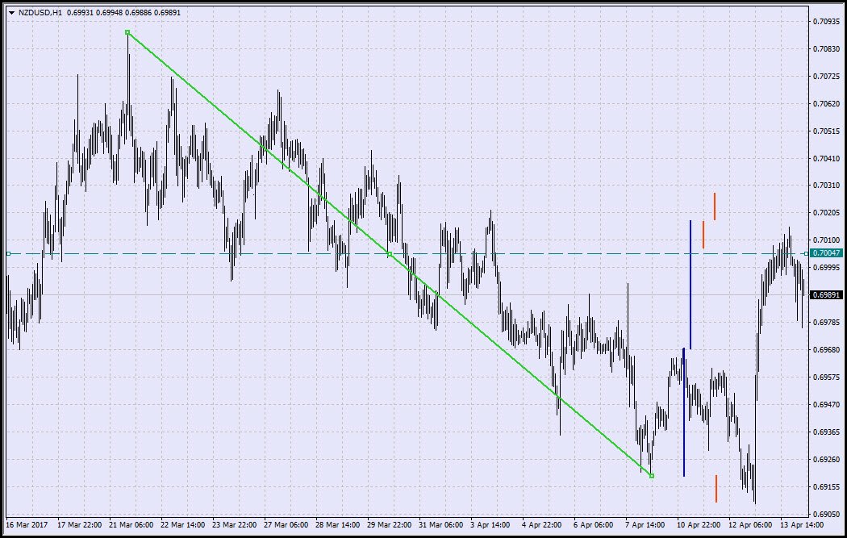Select the shorter blue vertical line

[x=685, y=411]
